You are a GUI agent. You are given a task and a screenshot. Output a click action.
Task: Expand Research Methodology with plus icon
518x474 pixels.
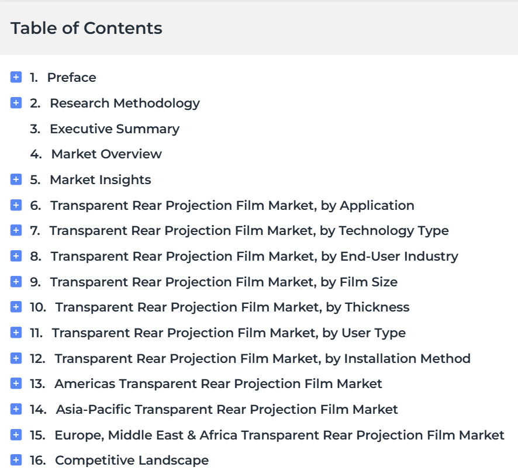pyautogui.click(x=16, y=103)
